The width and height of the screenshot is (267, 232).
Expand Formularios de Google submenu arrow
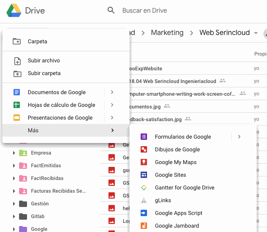[x=239, y=137]
